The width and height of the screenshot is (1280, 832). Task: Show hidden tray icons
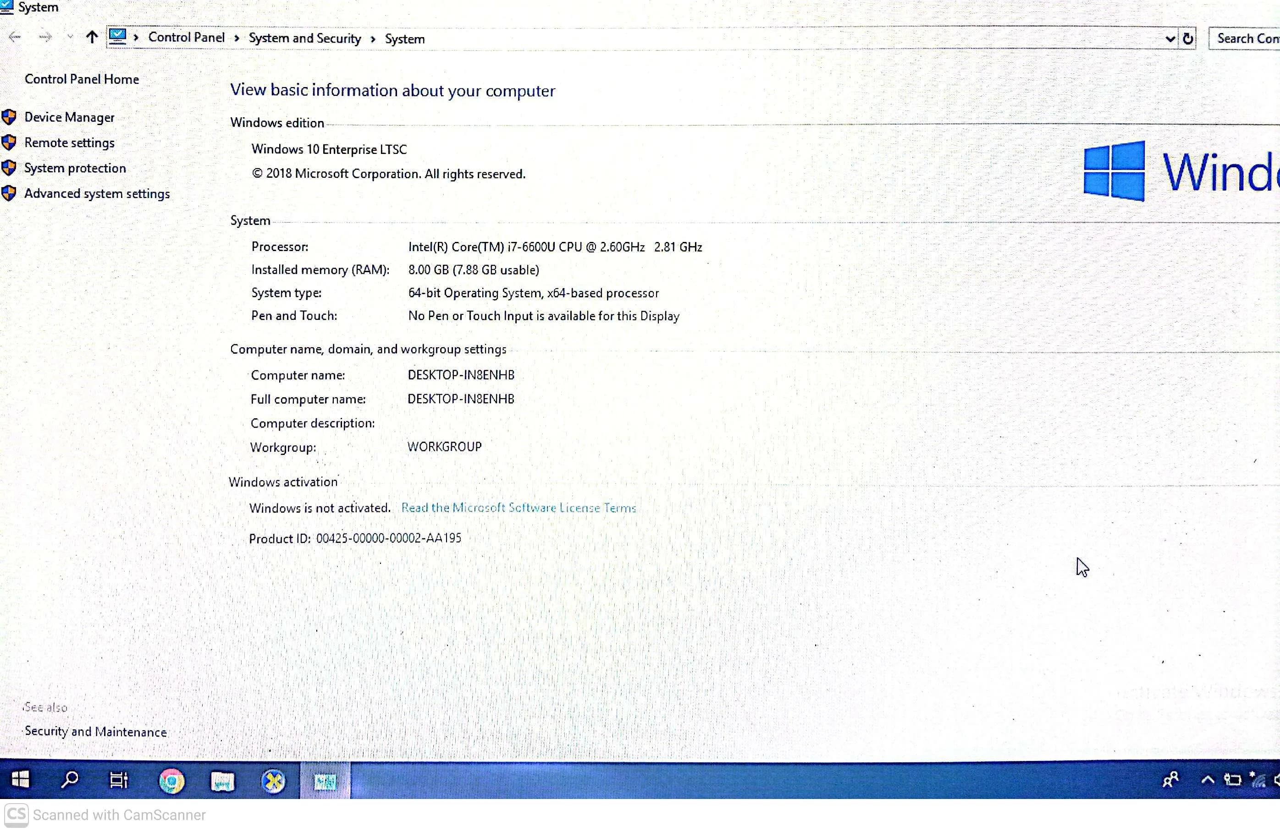click(1208, 780)
